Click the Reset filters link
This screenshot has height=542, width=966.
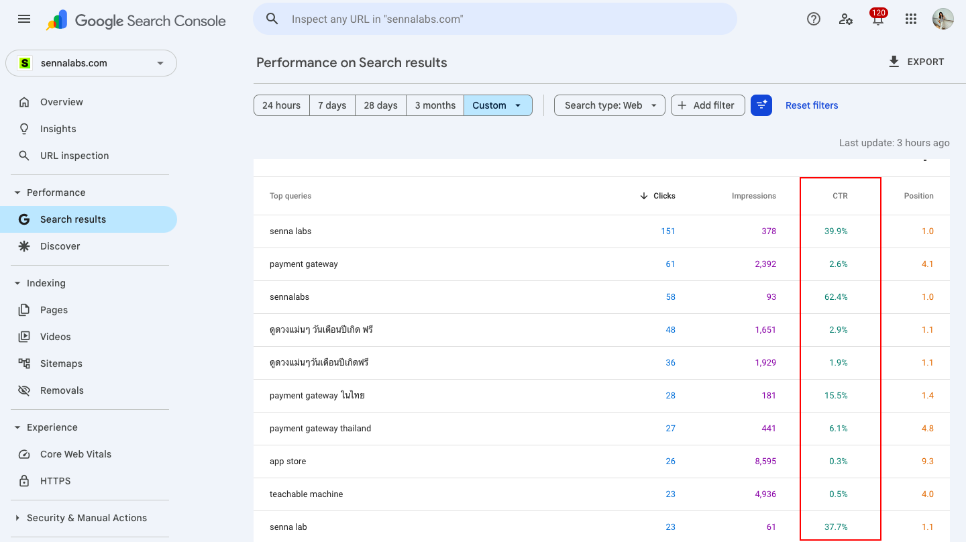[812, 105]
